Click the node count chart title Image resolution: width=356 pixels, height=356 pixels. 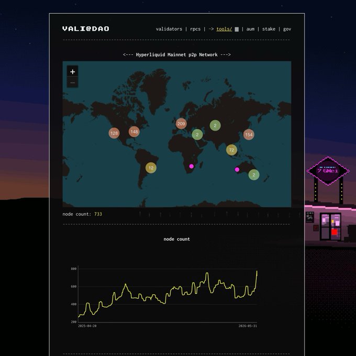click(176, 239)
